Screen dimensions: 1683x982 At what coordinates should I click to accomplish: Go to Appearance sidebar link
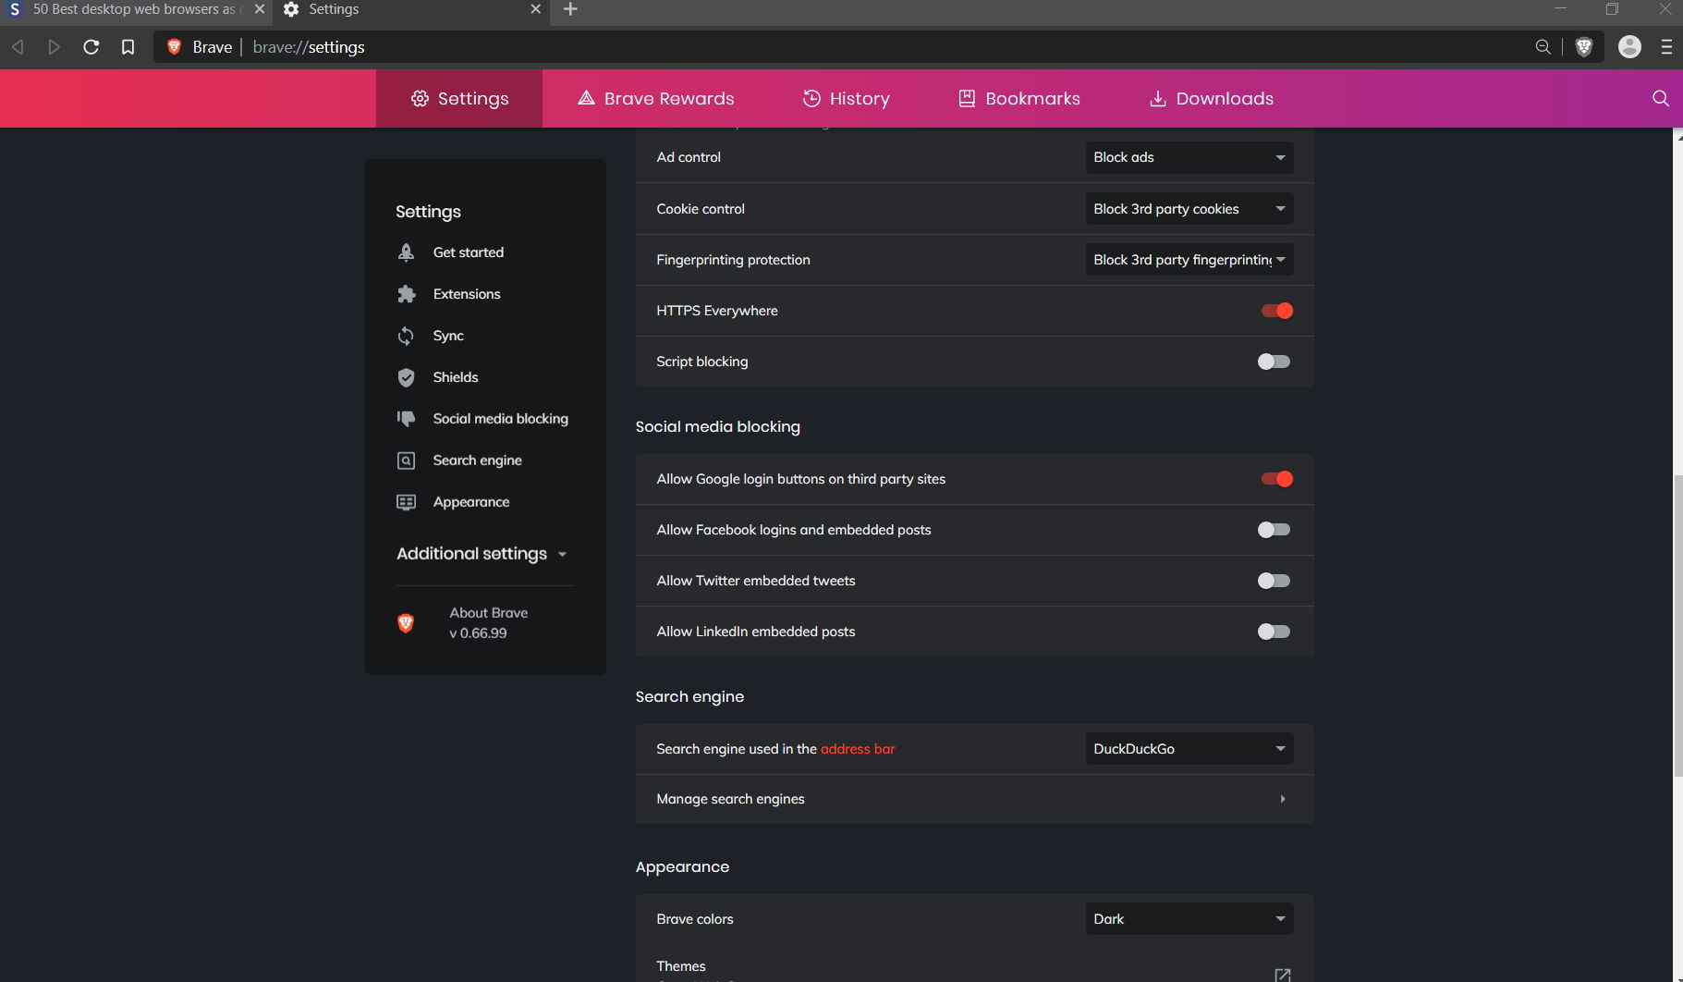click(x=471, y=502)
